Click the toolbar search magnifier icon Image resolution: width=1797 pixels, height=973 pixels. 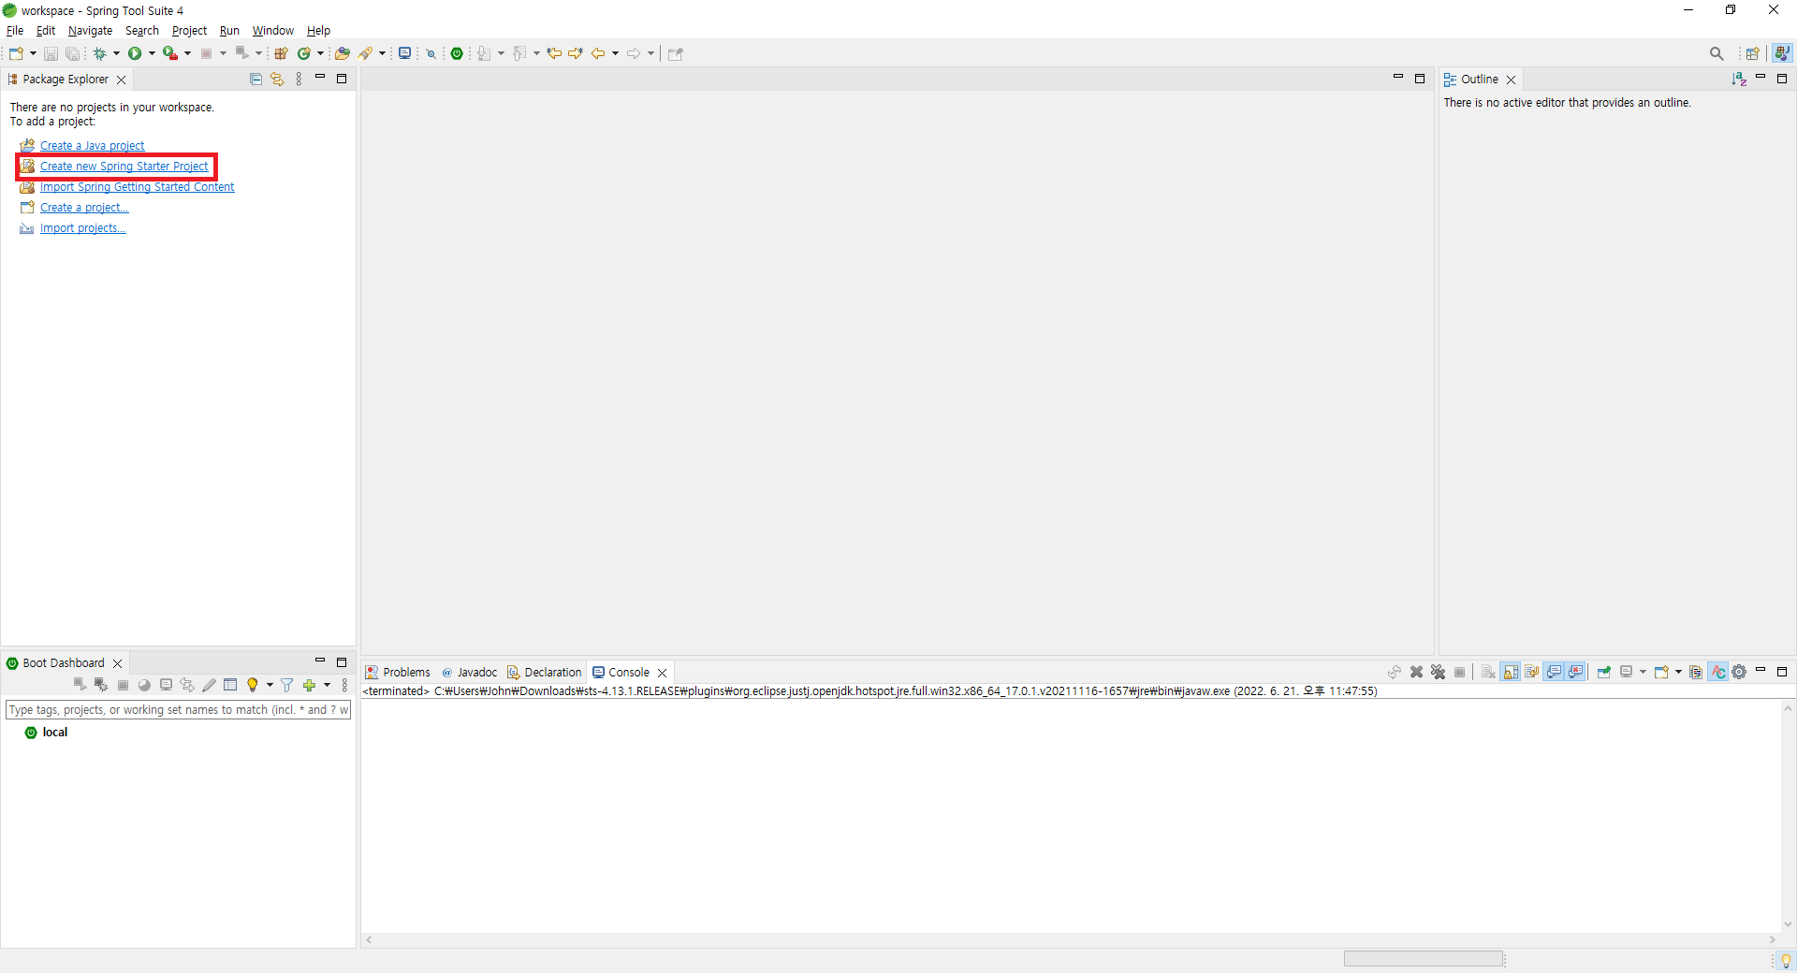1717,53
